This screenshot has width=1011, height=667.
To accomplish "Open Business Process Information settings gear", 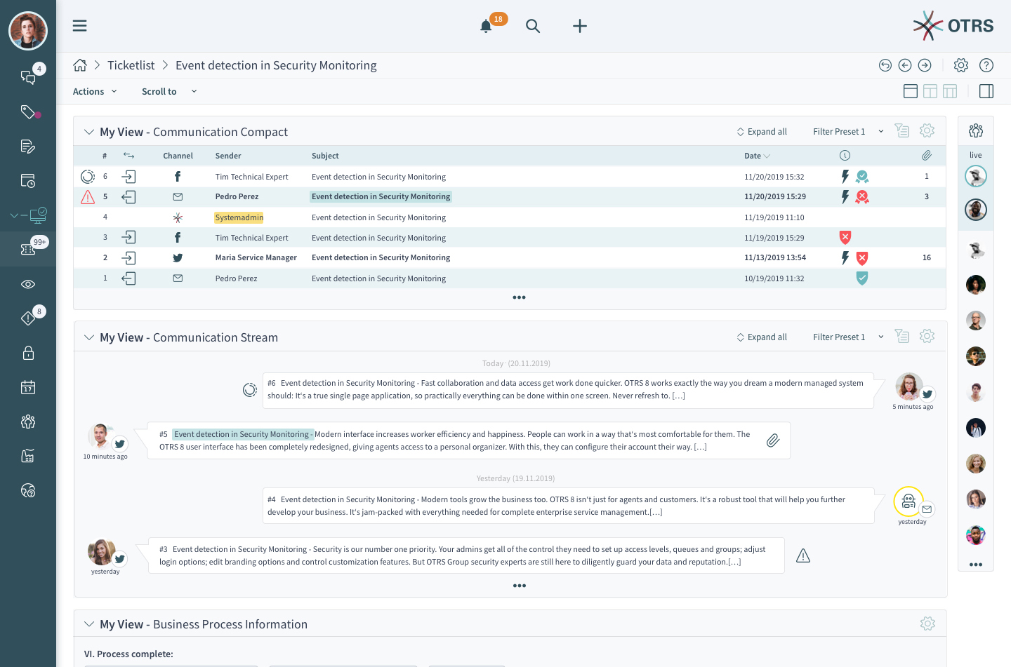I will coord(927,624).
